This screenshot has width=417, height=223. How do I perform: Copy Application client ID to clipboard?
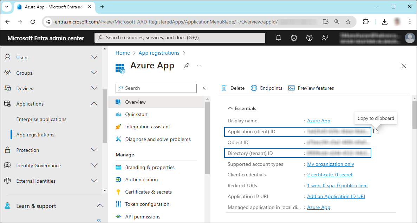point(376,131)
